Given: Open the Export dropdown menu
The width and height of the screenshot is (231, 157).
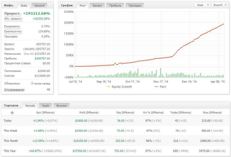Looking at the screenshot, I should click(220, 5).
